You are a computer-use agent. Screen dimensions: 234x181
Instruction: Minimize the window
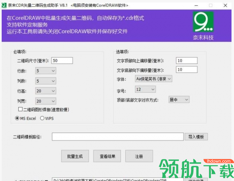(x=196, y=5)
